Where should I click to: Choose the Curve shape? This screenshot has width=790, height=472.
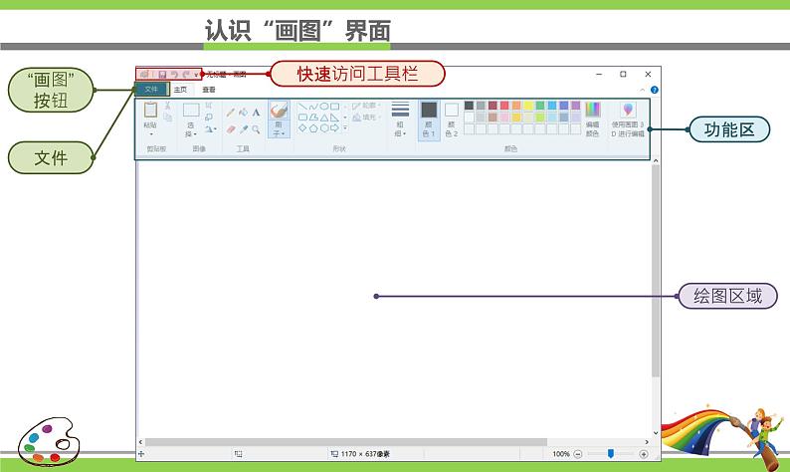coord(313,107)
